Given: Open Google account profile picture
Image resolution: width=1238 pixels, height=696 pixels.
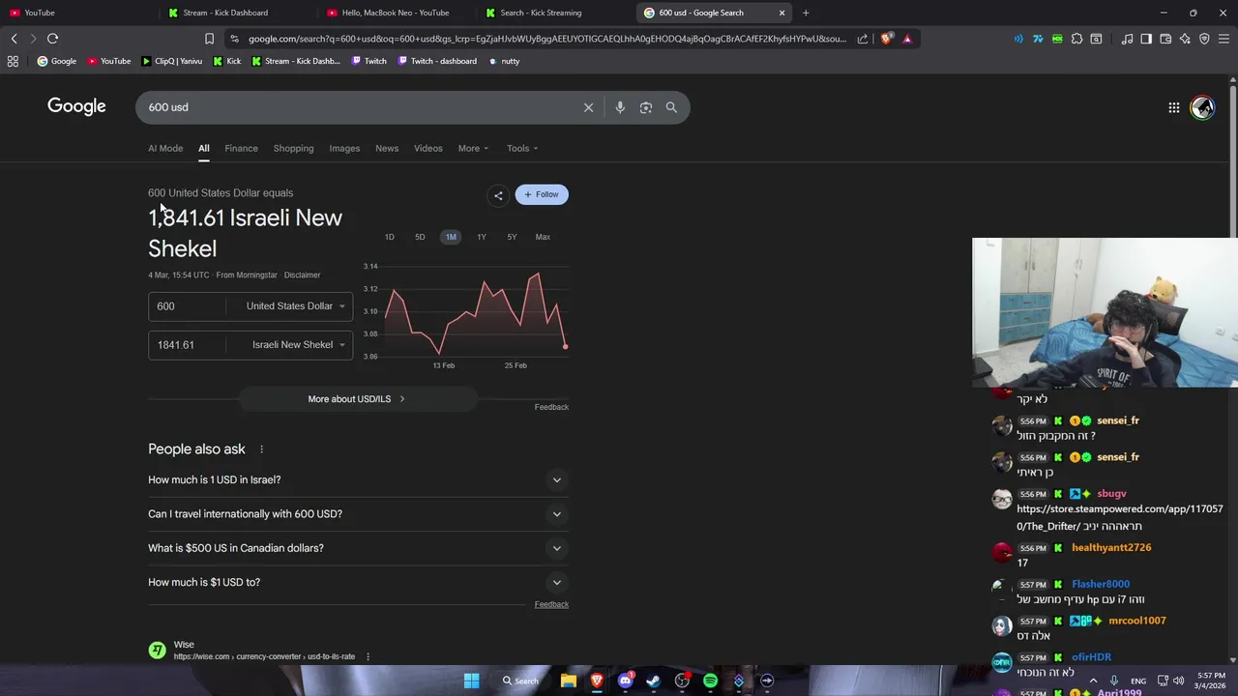Looking at the screenshot, I should pos(1202,107).
